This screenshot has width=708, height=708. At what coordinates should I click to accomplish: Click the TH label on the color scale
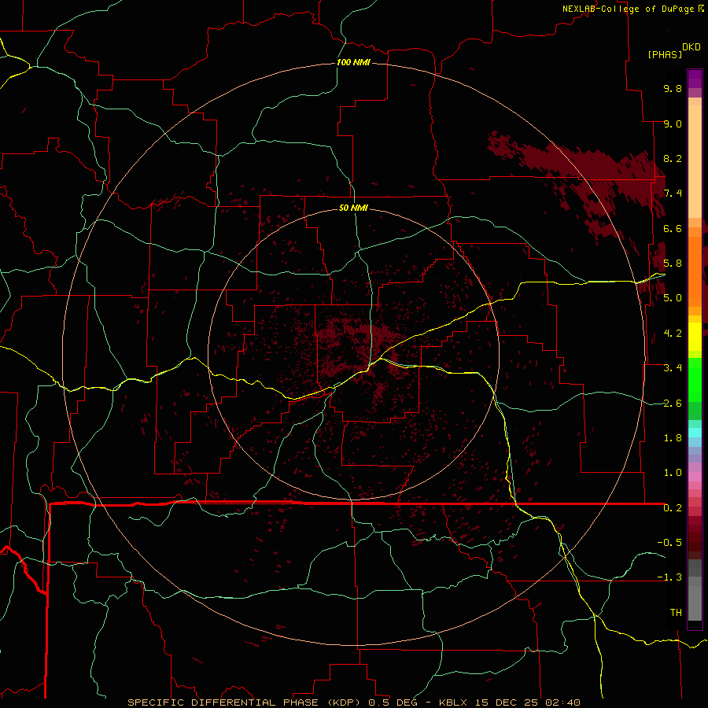point(676,613)
